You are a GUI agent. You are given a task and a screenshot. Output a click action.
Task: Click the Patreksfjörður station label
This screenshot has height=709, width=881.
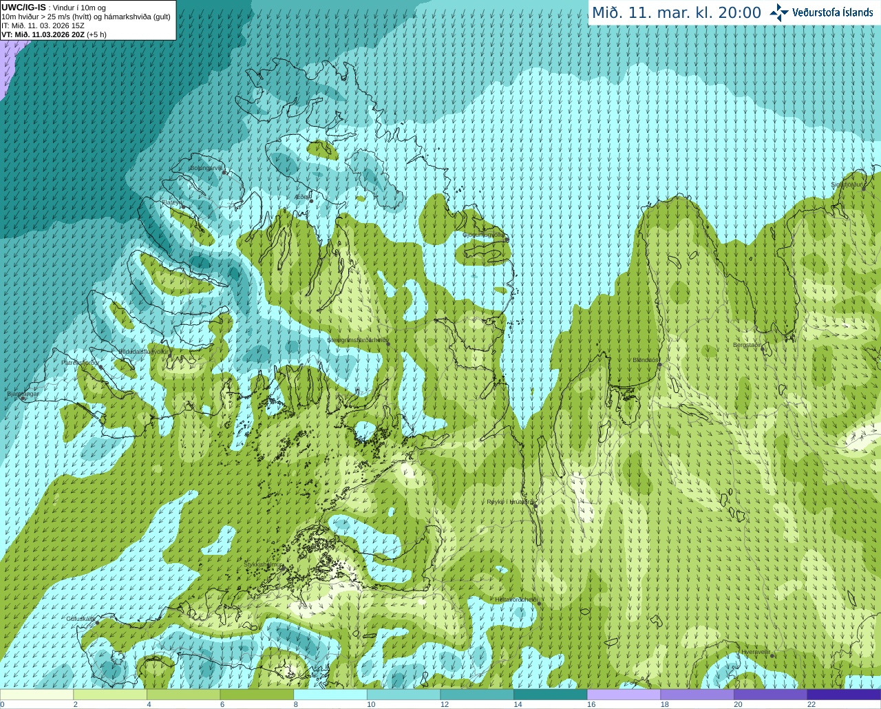tap(81, 362)
